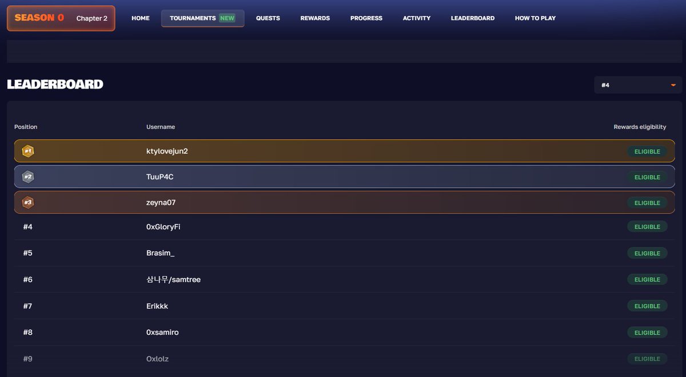The height and width of the screenshot is (377, 686).
Task: Switch to the Quests tab
Action: pos(268,18)
